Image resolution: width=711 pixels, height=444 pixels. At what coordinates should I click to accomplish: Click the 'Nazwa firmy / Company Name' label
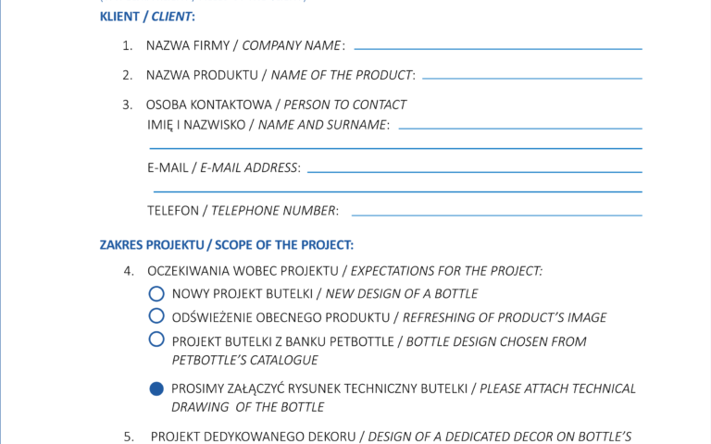coord(244,45)
